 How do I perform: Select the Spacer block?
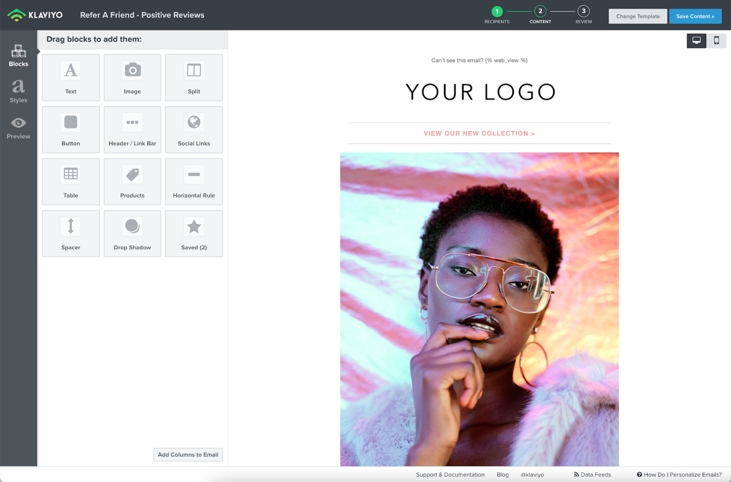71,234
